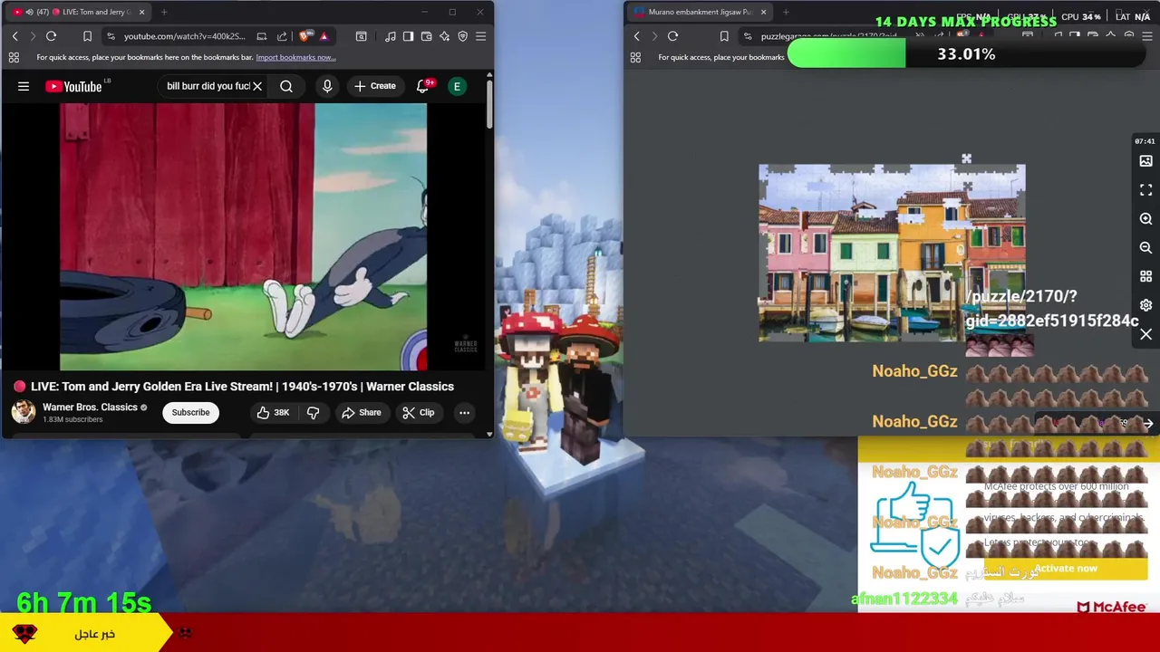Bookmark the puzzlegarage page
Viewport: 1160px width, 652px height.
(723, 36)
